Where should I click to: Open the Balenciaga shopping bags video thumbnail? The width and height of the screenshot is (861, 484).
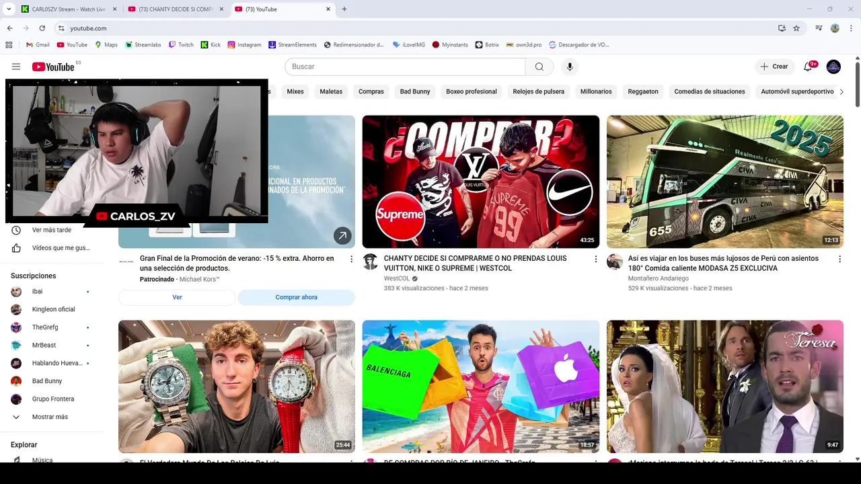pos(481,386)
